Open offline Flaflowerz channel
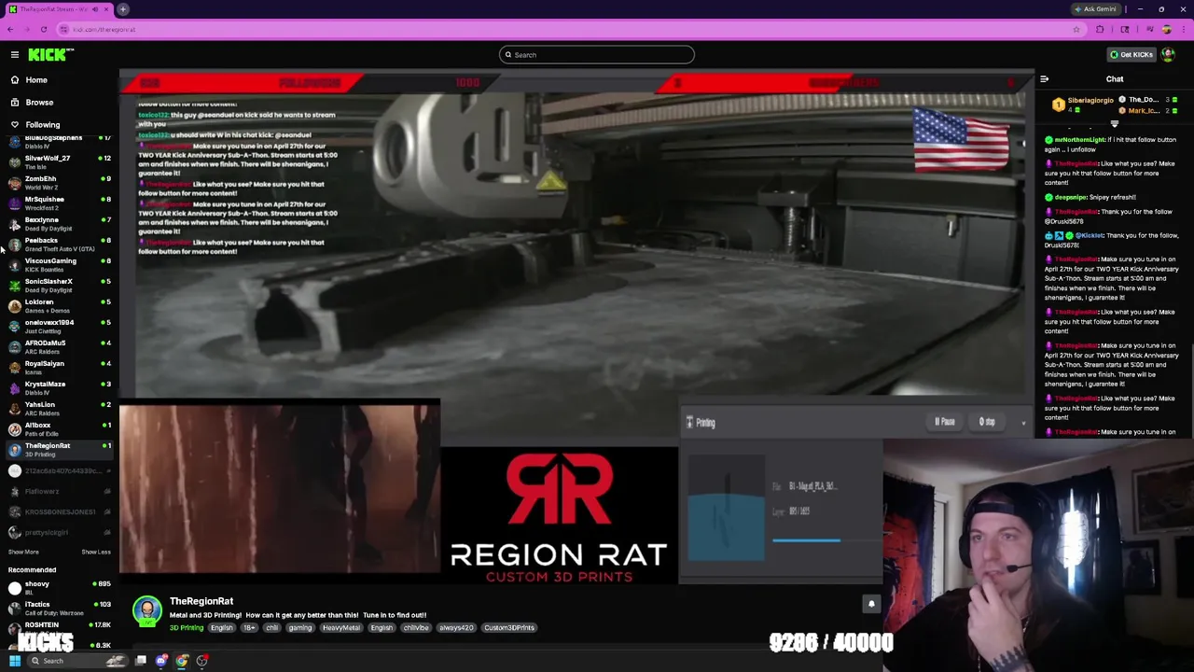 58,491
